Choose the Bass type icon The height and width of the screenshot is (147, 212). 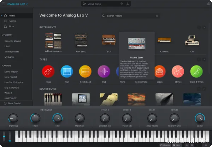coord(48,72)
